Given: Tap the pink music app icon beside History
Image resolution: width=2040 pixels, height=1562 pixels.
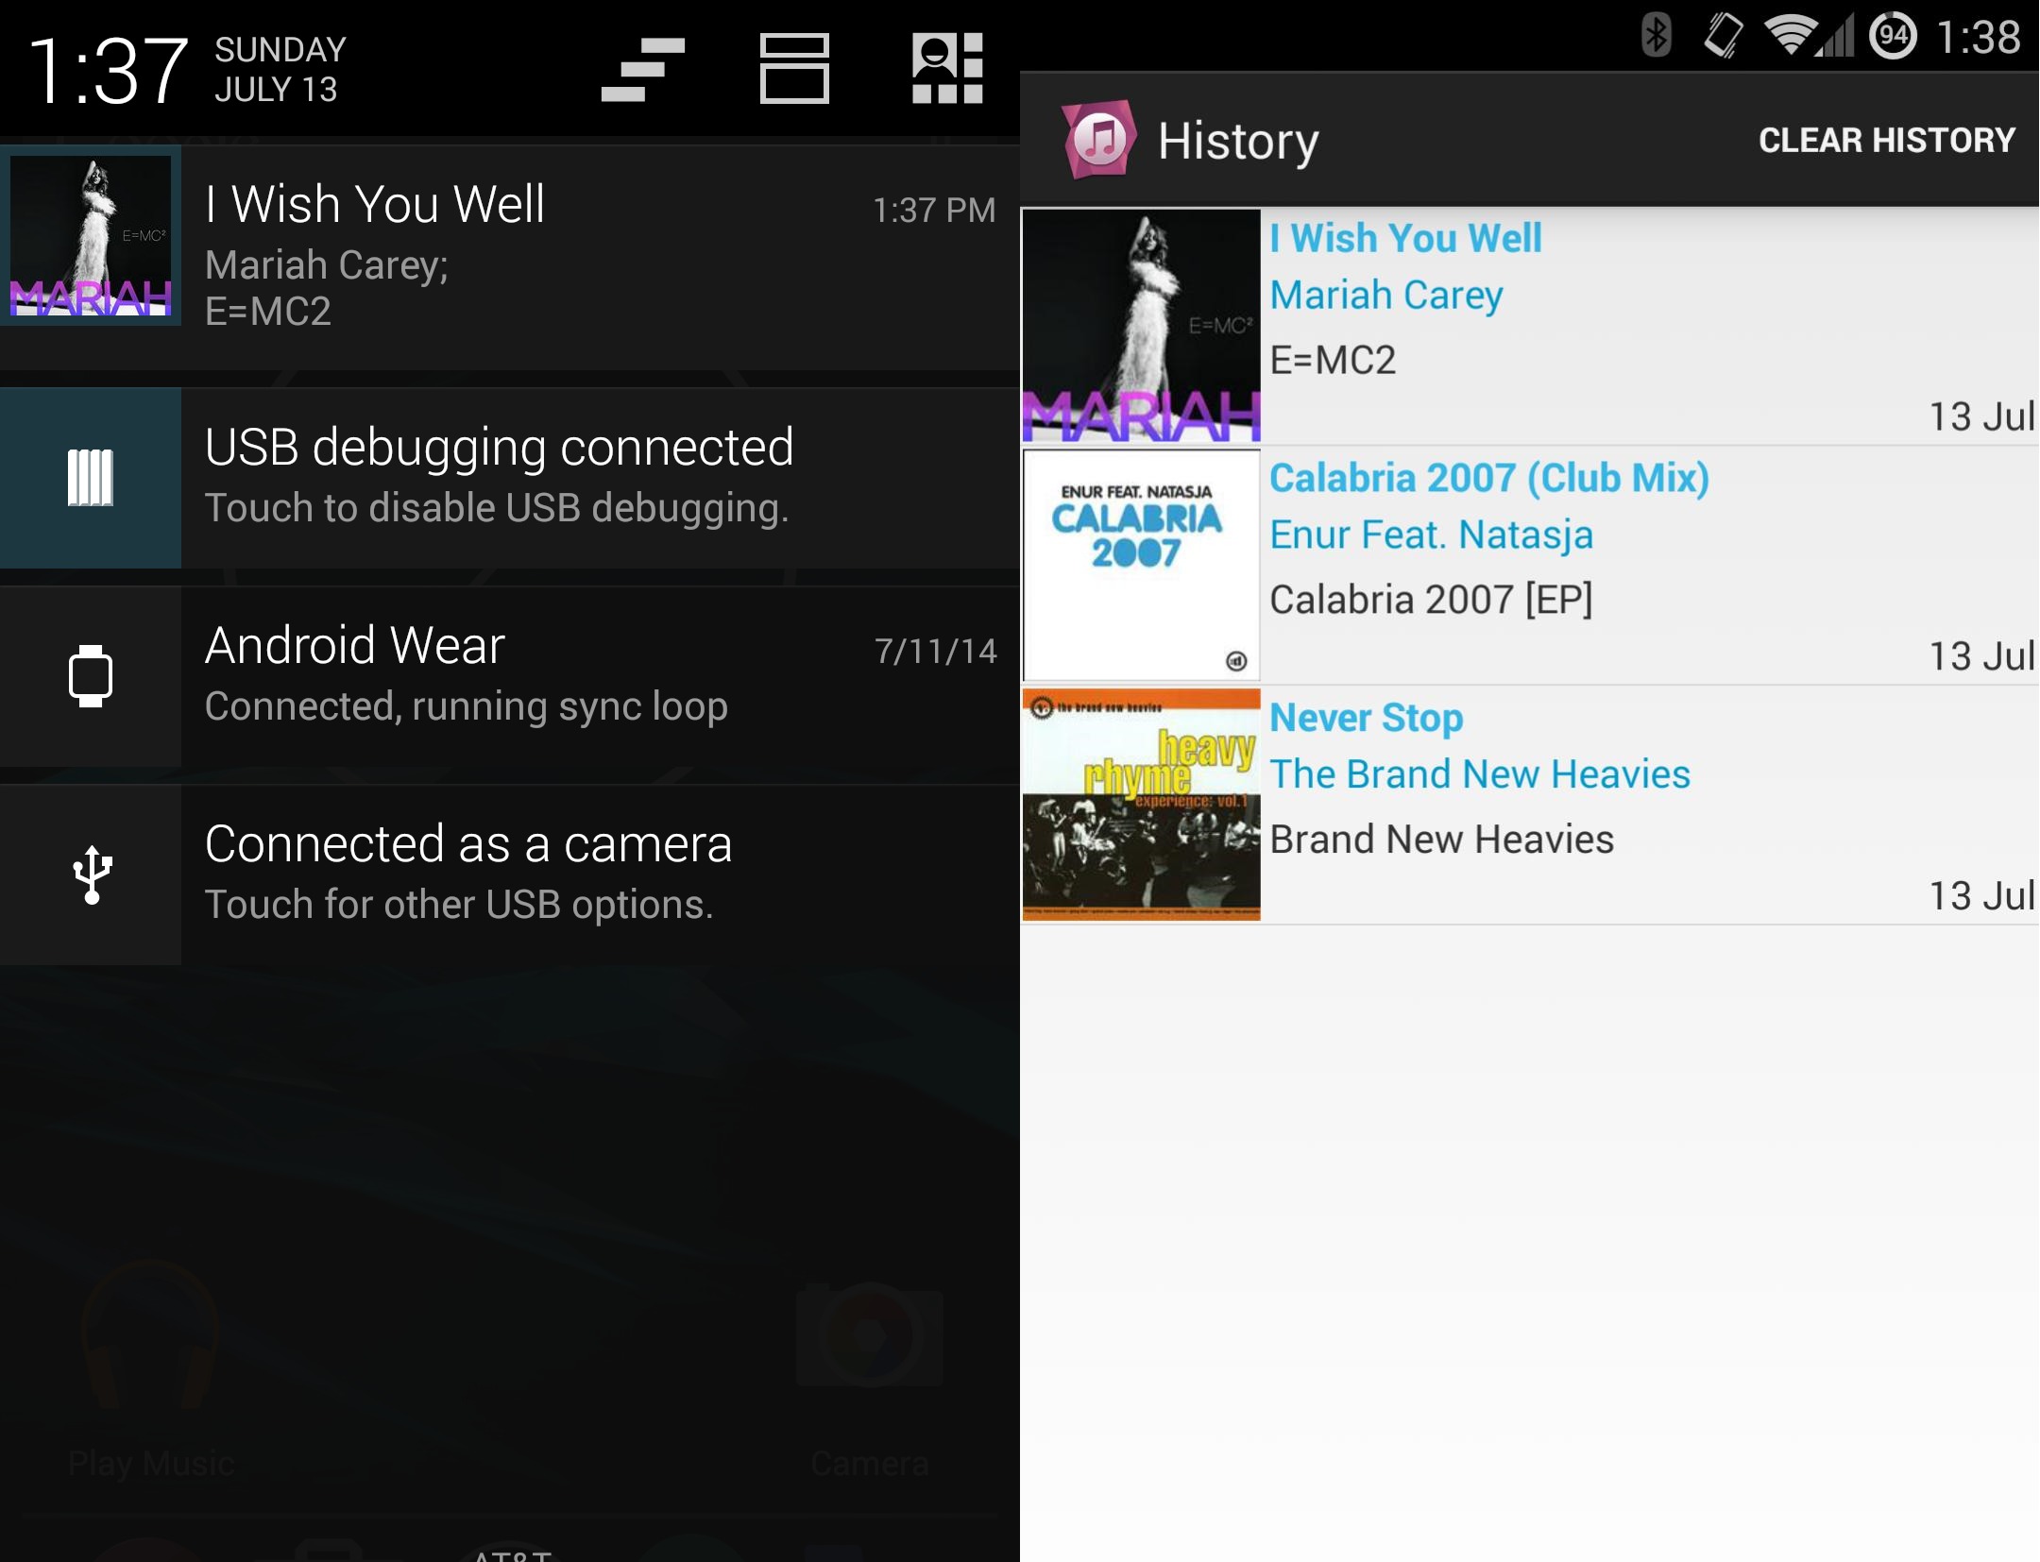Looking at the screenshot, I should click(1098, 140).
